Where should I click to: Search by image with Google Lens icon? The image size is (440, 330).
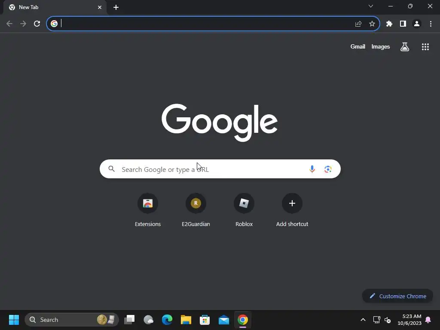click(x=328, y=169)
